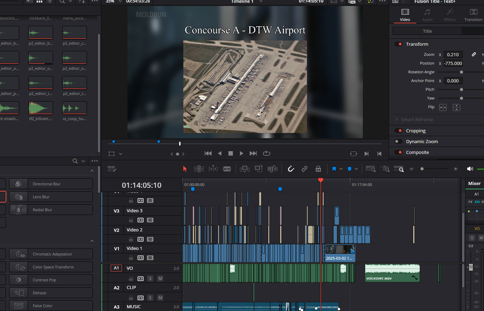484x311 pixels.
Task: Adjust the timeline zoom slider handle
Action: coord(422,169)
